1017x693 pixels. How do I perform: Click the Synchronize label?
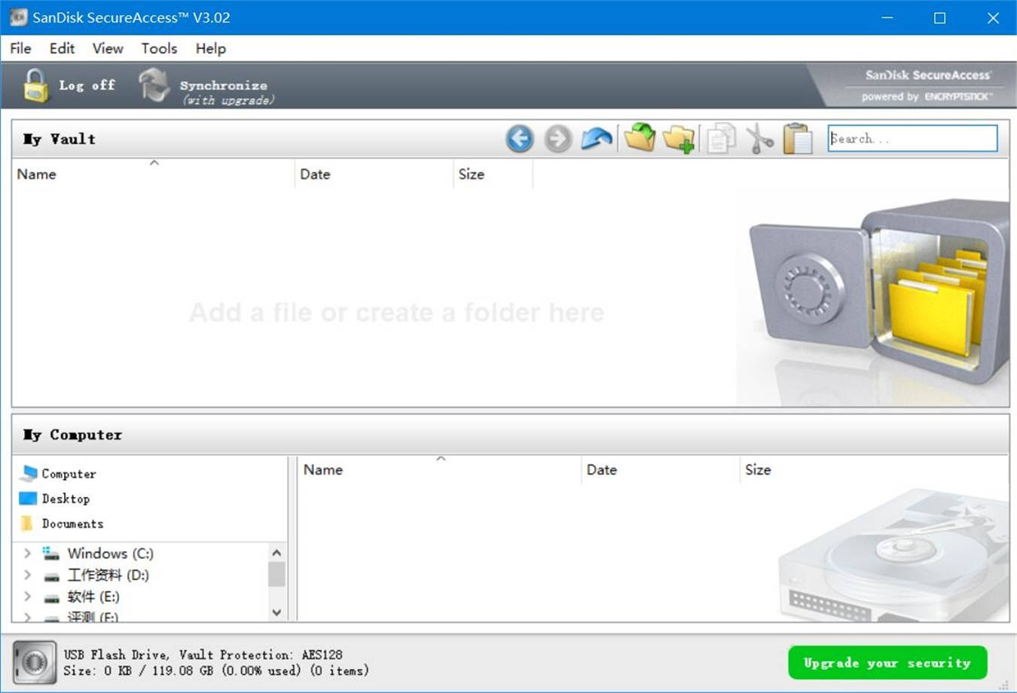[x=223, y=85]
